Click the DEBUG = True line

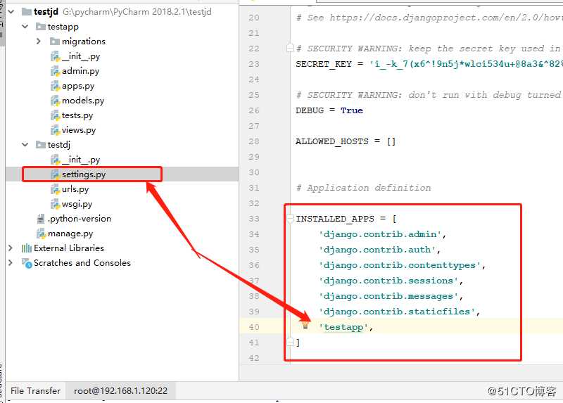click(329, 110)
